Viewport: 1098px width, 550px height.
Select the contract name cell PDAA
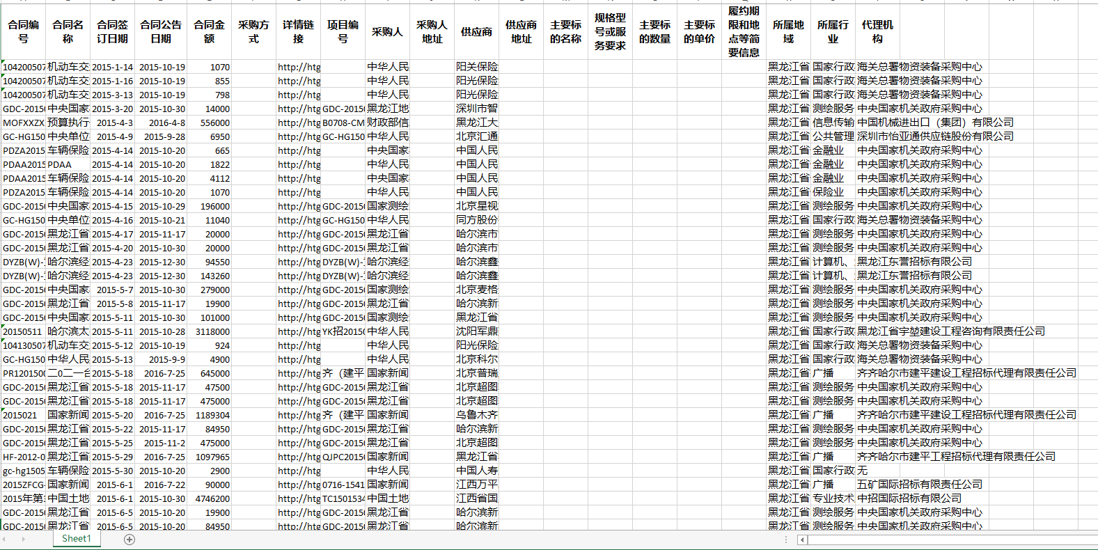tap(68, 164)
